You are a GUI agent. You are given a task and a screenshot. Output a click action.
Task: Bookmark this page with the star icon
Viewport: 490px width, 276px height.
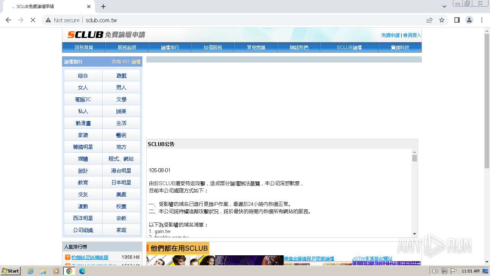click(x=442, y=20)
